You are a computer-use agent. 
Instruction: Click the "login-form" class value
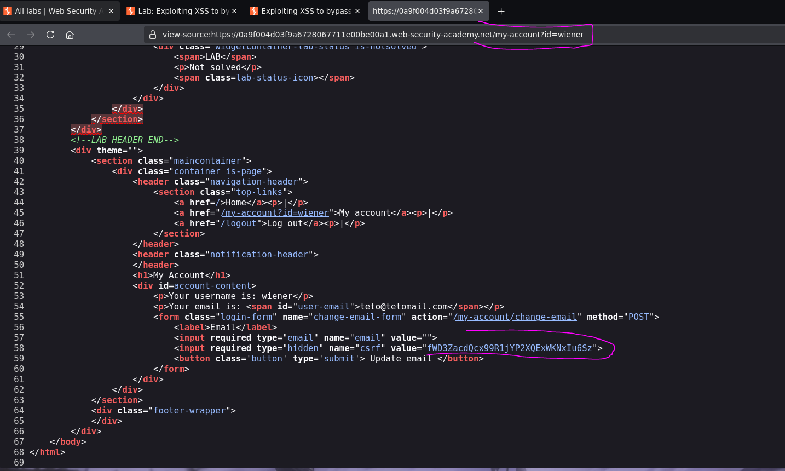(x=246, y=317)
